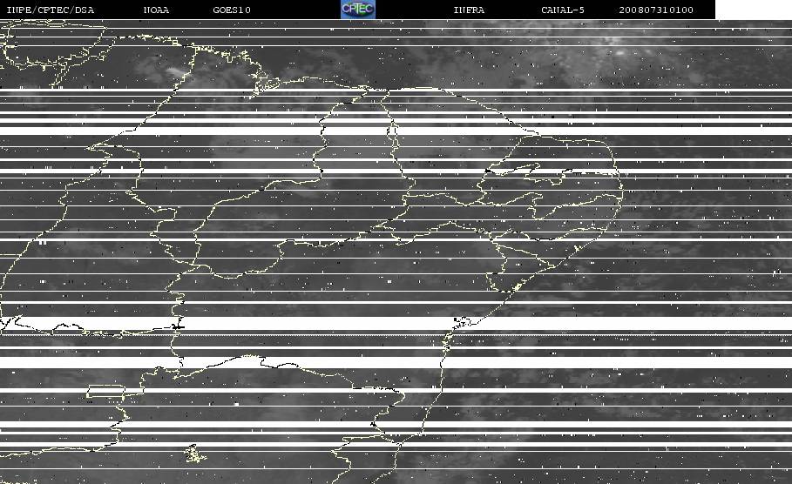Click the INPE/CPTEC/DSA label
Screen dimensions: 792x484
pyautogui.click(x=51, y=10)
